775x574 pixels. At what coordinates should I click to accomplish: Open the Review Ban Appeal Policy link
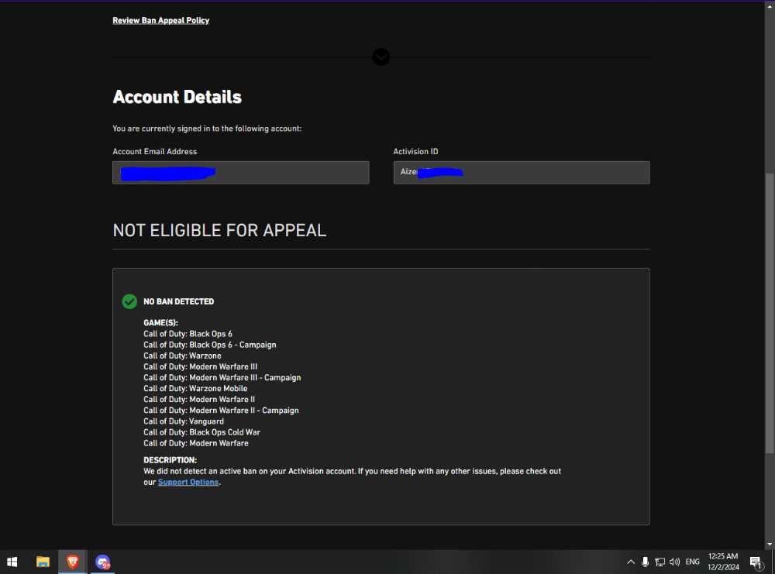pos(160,20)
